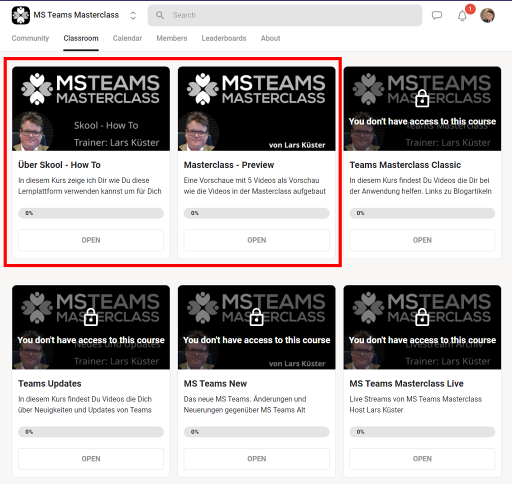Select the Classroom tab
The height and width of the screenshot is (484, 512).
[x=81, y=38]
